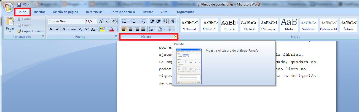Decrease font size with Shrink Font
This screenshot has height=112, width=359.
point(107,21)
